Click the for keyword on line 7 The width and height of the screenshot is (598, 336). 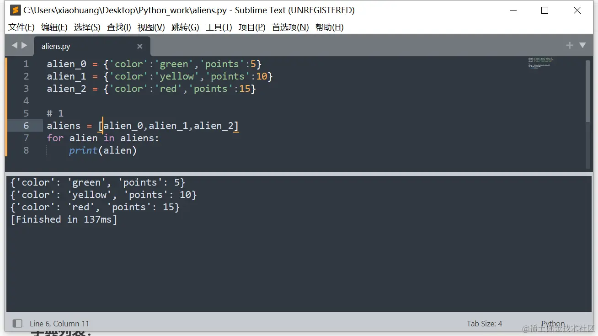55,138
